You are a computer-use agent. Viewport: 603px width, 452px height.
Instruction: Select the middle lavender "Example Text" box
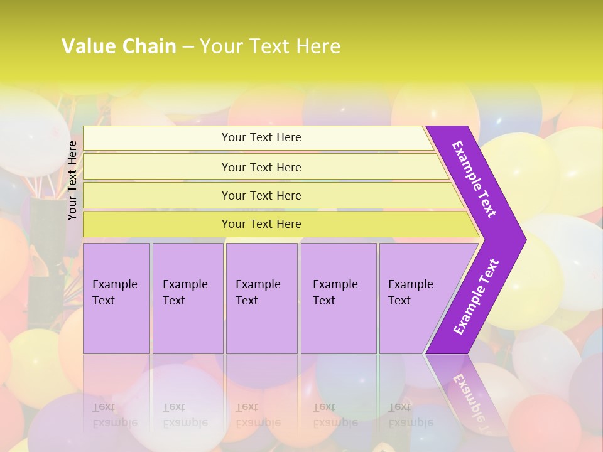(x=260, y=293)
